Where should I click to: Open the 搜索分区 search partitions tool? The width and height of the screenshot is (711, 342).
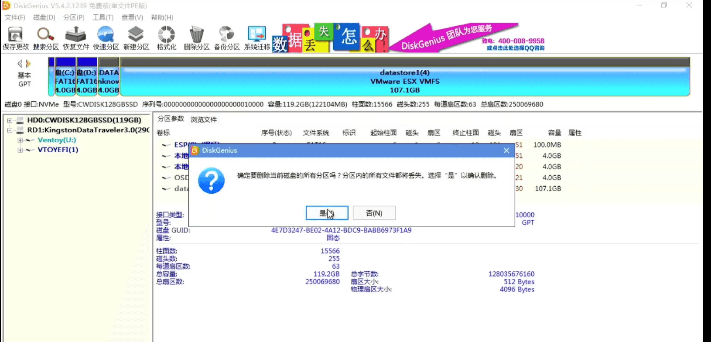pyautogui.click(x=46, y=38)
